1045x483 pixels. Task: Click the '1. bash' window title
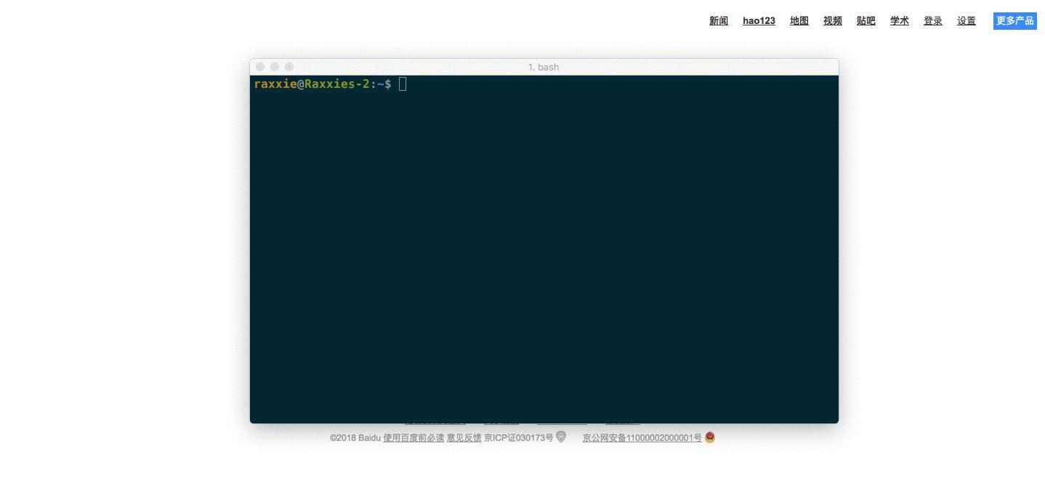[x=544, y=67]
